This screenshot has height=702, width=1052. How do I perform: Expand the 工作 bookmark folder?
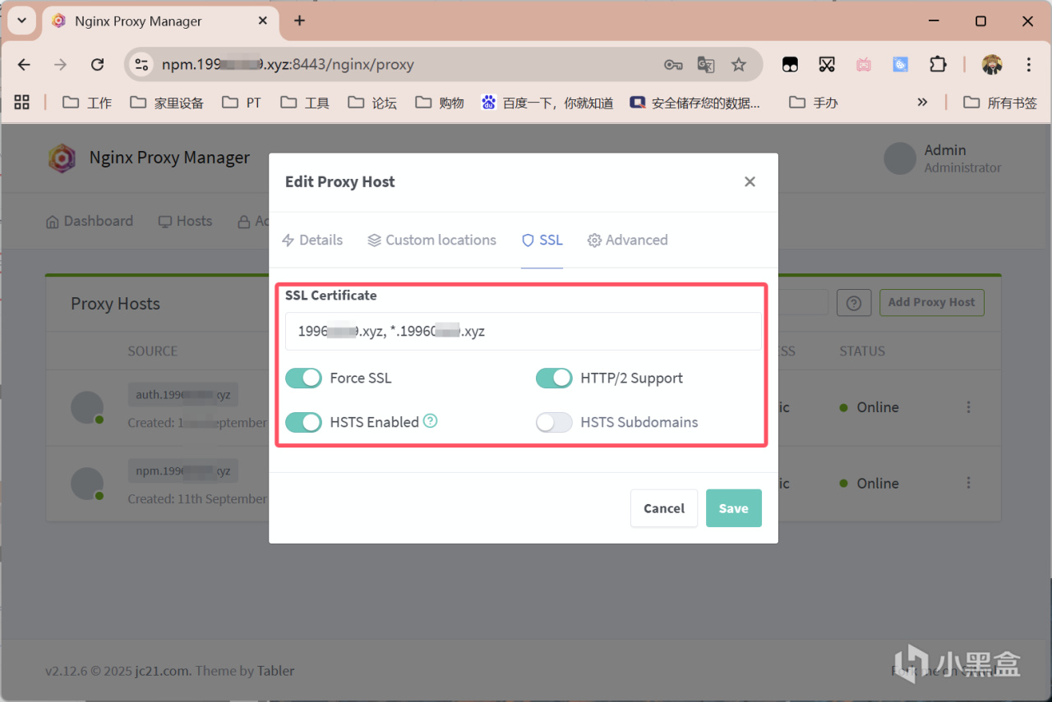point(87,103)
